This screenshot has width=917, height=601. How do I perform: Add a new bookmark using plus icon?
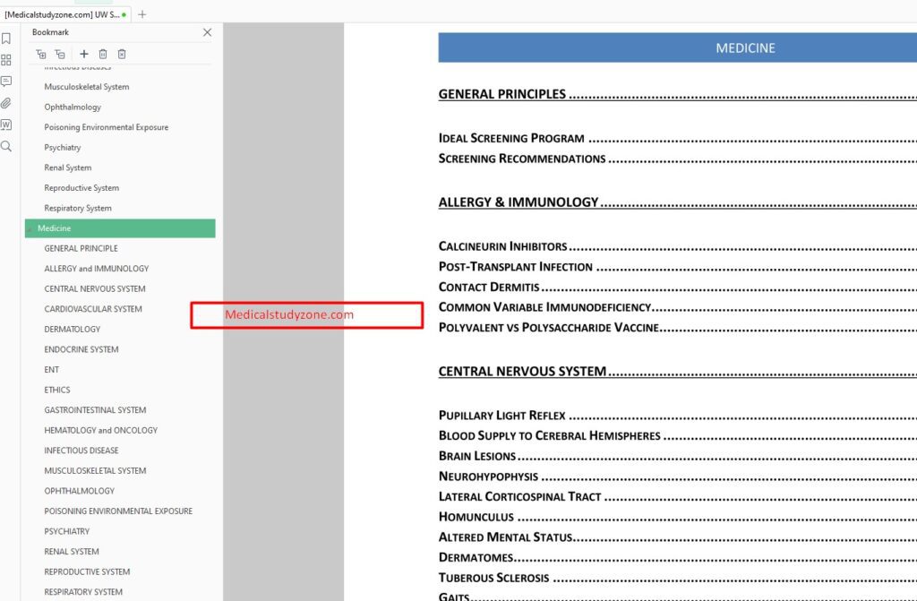(x=83, y=54)
